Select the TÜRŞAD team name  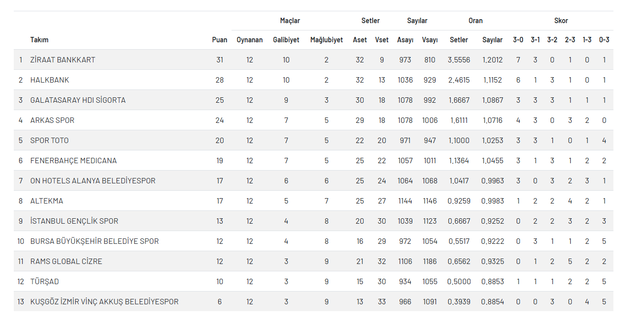[x=44, y=282]
